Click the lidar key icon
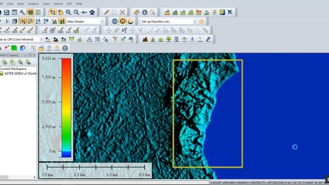Viewport: 329px width, 185px height. click(208, 40)
